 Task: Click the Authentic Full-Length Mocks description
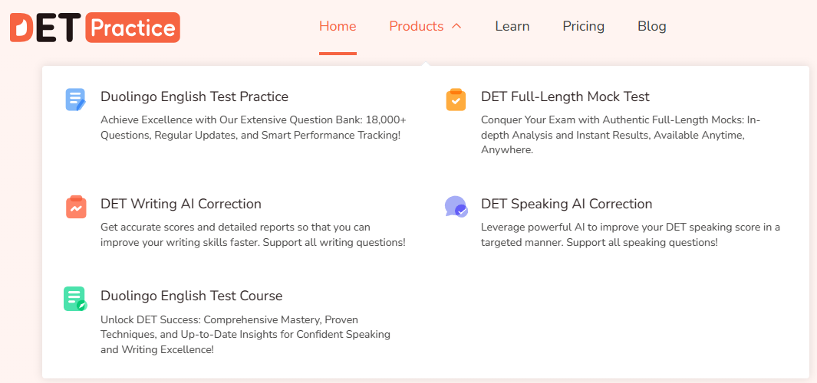click(621, 135)
